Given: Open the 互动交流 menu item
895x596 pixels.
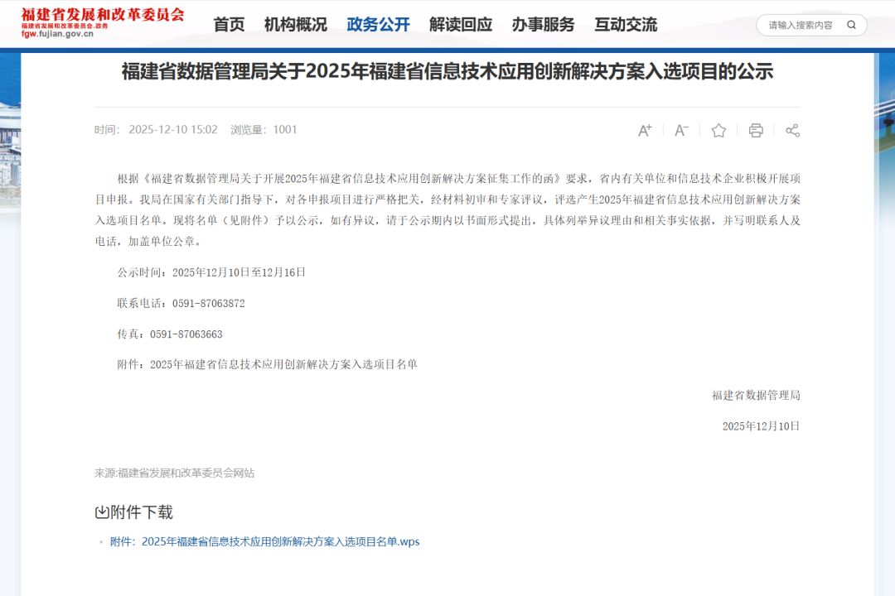Looking at the screenshot, I should [626, 25].
